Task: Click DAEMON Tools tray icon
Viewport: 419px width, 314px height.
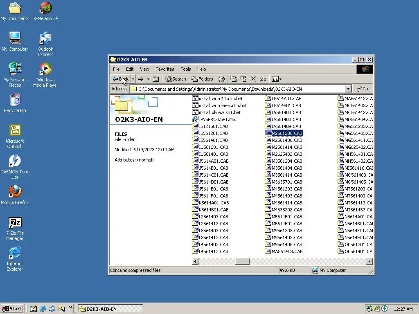Action: 384,309
